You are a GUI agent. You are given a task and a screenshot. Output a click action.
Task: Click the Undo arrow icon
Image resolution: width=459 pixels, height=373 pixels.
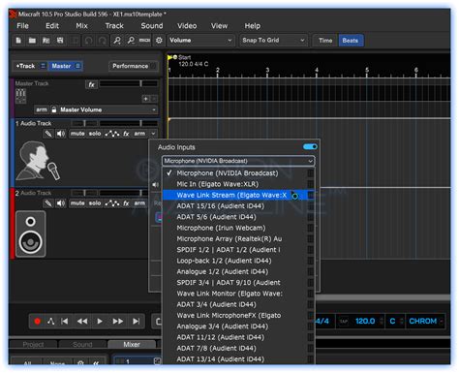point(88,41)
